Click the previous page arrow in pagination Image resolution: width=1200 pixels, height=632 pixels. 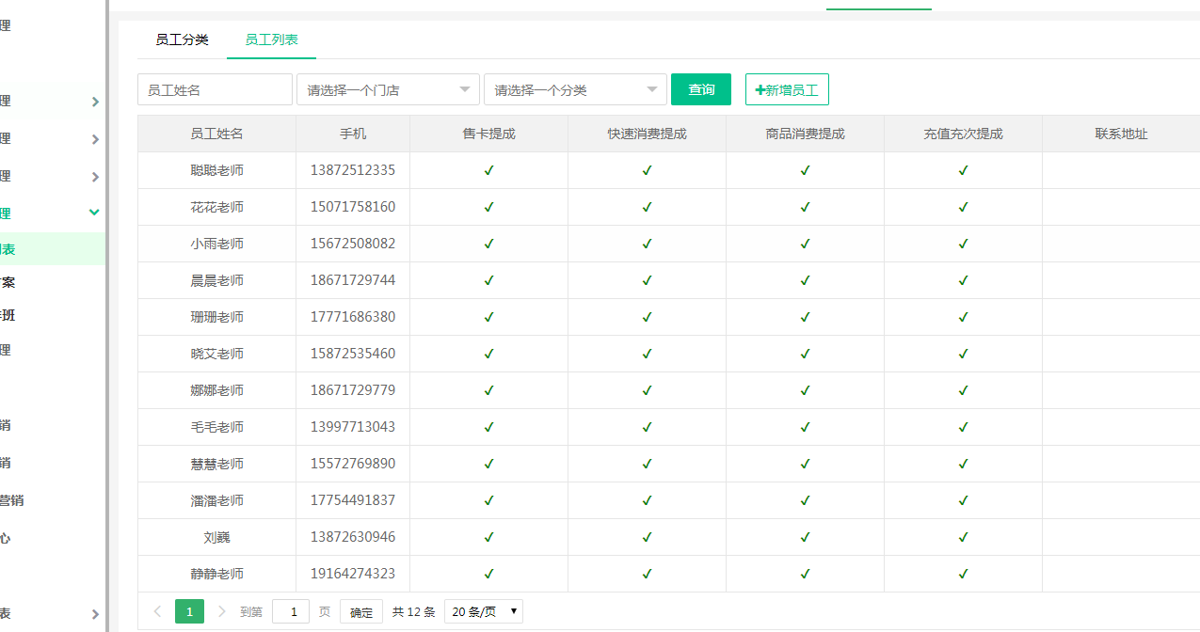click(x=157, y=611)
